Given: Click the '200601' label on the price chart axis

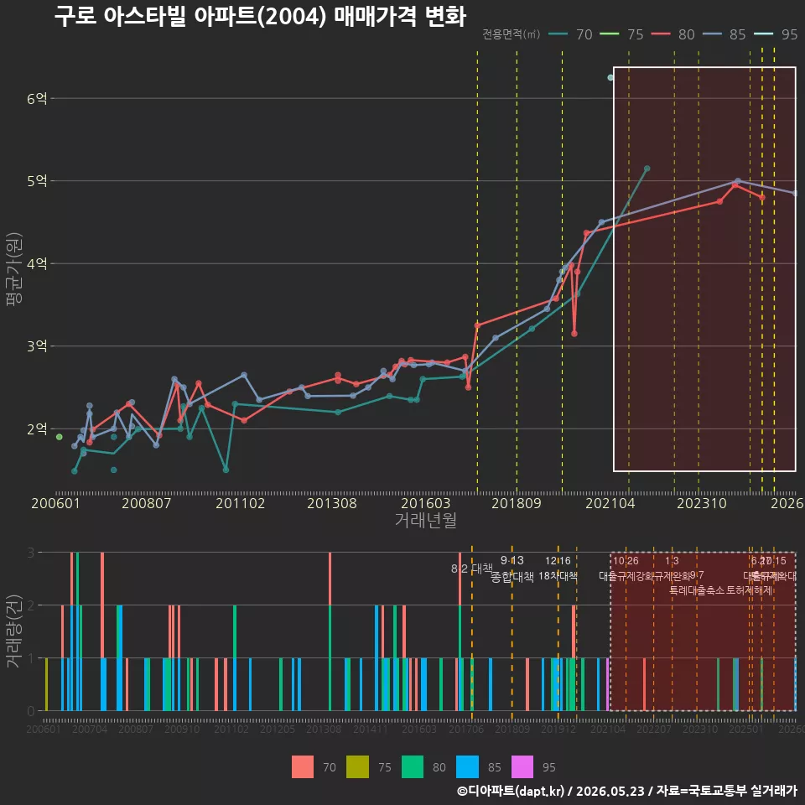Looking at the screenshot, I should (55, 503).
